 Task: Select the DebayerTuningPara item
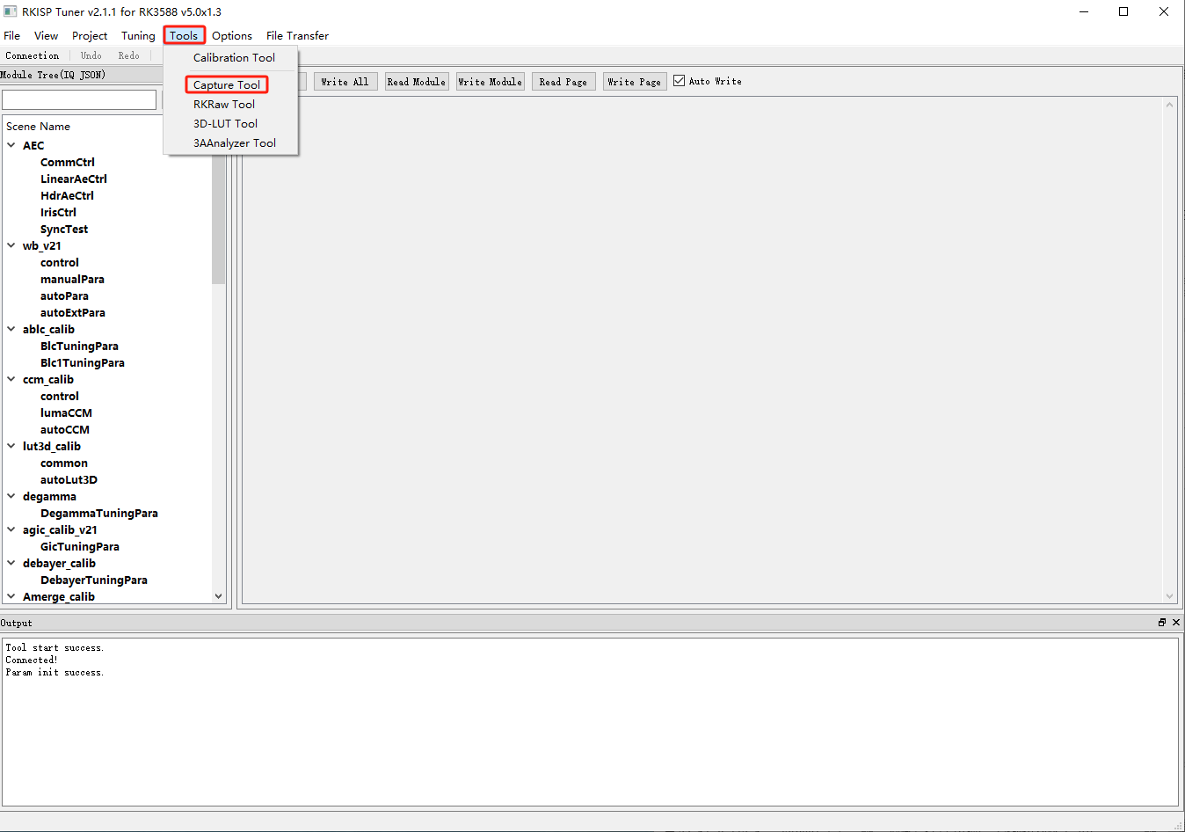[94, 580]
